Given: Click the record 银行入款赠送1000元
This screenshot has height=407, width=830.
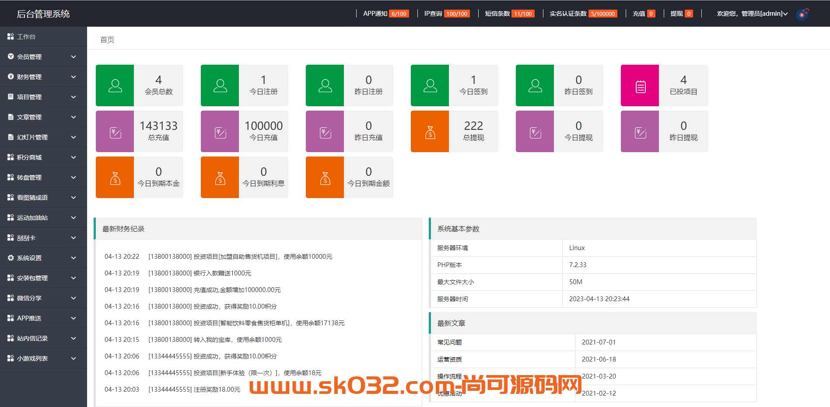Looking at the screenshot, I should (x=222, y=273).
